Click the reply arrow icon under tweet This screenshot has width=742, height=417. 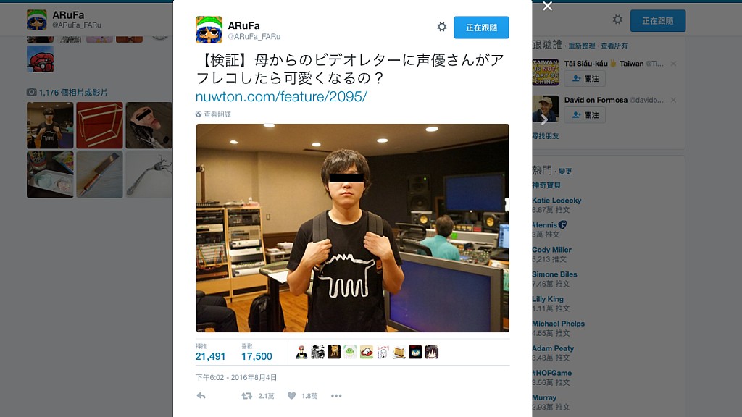201,396
